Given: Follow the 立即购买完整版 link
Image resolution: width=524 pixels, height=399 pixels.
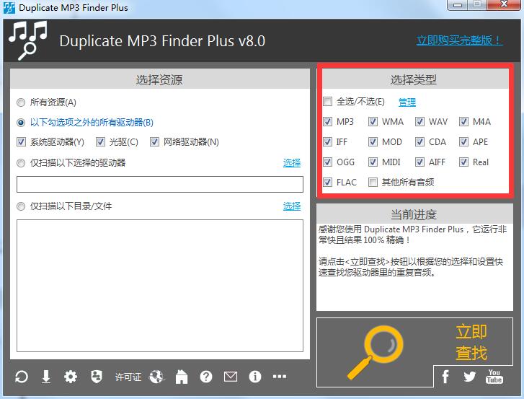Looking at the screenshot, I should pos(460,40).
